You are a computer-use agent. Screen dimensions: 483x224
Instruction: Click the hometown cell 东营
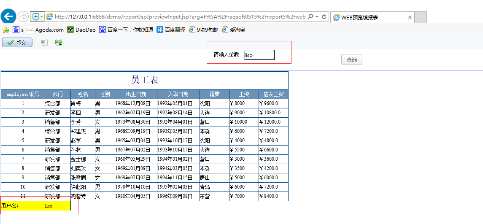[x=214, y=196]
